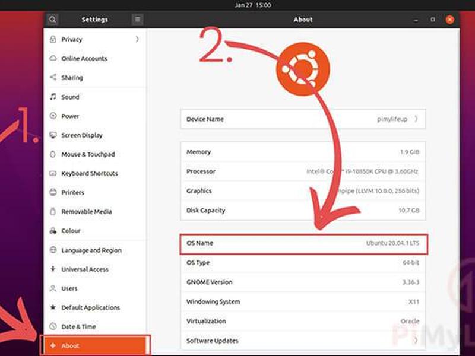Open the Software Updates row
This screenshot has width=475, height=356.
tap(303, 340)
